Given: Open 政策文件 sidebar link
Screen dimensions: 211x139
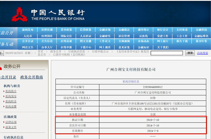Looking at the screenshot, I should coord(11,127).
